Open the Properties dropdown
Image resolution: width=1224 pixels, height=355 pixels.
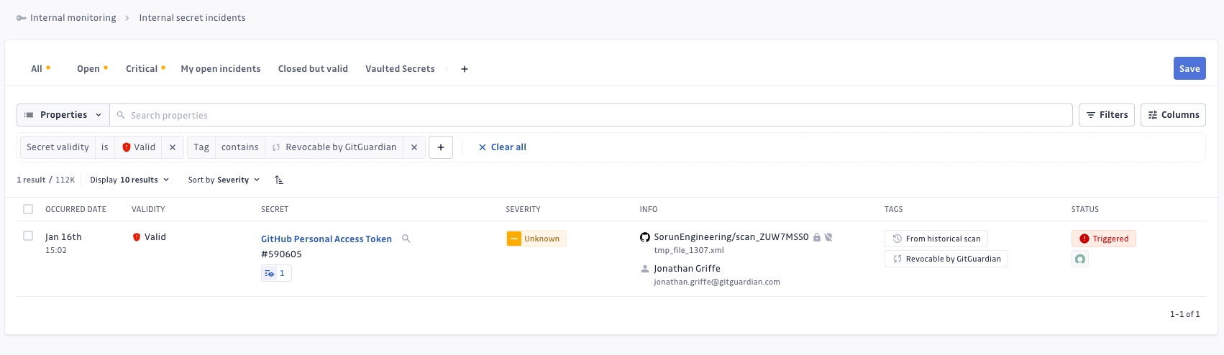click(63, 115)
